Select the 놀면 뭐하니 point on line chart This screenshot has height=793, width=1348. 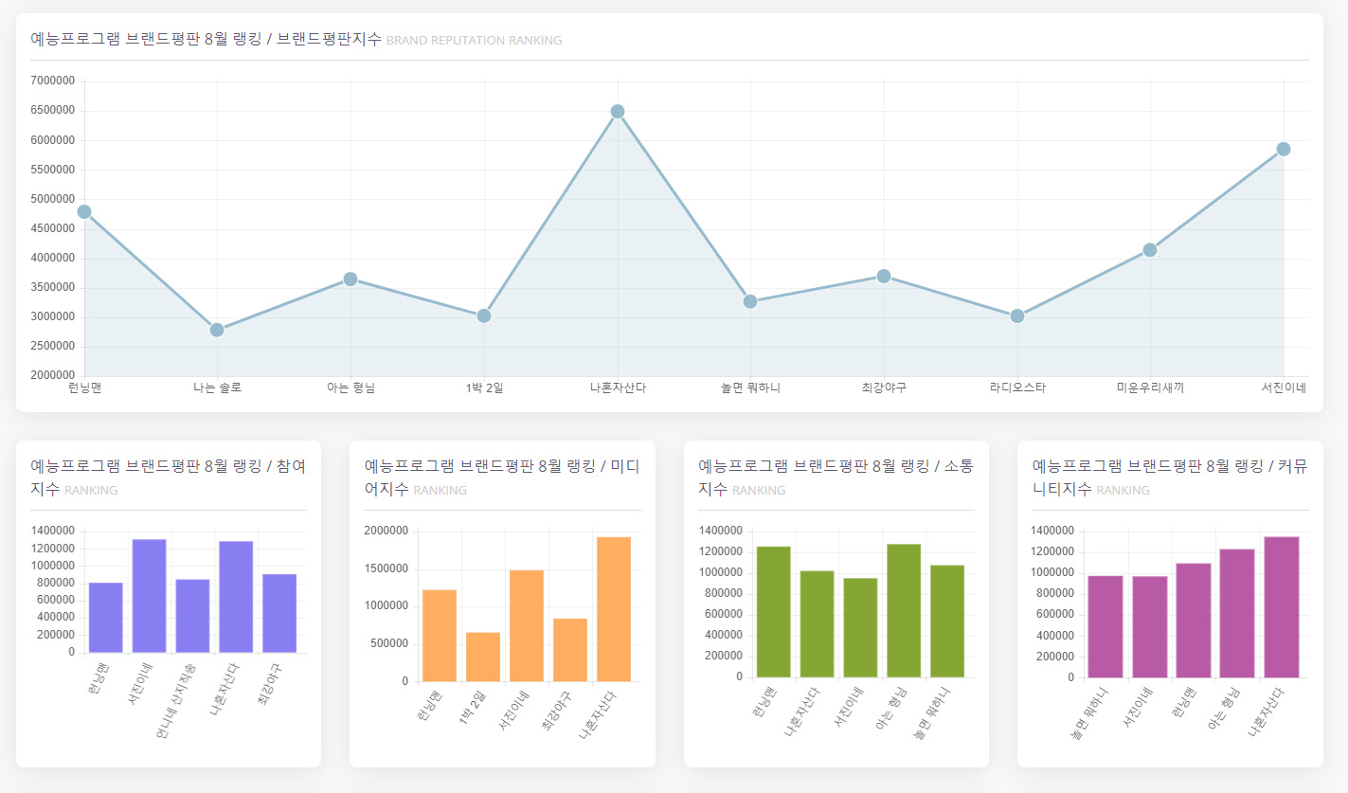(x=750, y=301)
